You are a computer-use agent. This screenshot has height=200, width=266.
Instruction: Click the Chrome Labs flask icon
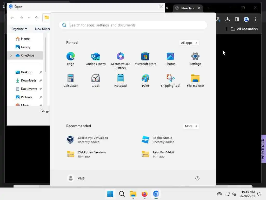[218, 19]
